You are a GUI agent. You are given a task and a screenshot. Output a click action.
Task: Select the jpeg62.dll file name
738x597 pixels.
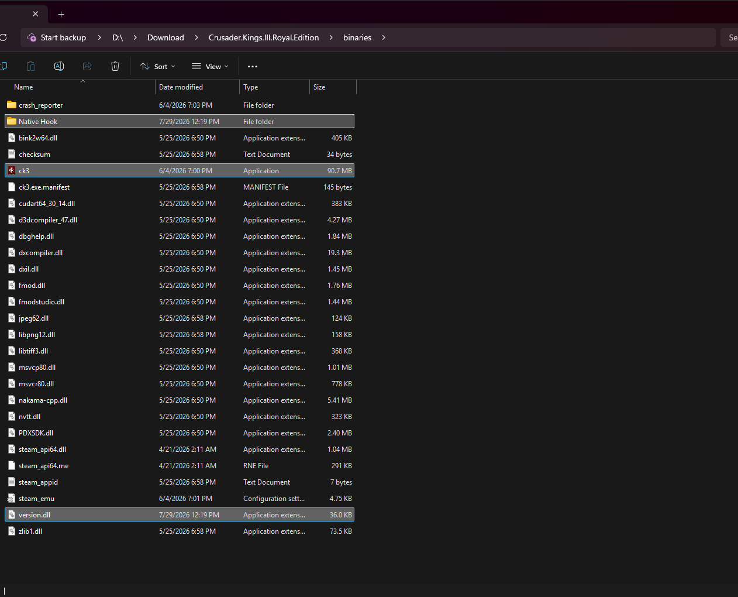click(x=33, y=318)
